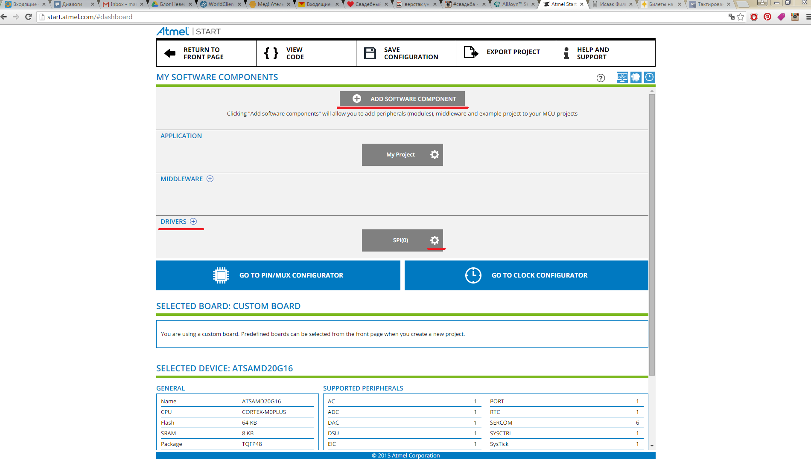Image resolution: width=811 pixels, height=463 pixels.
Task: Click the SysTick peripheral row label
Action: point(499,444)
